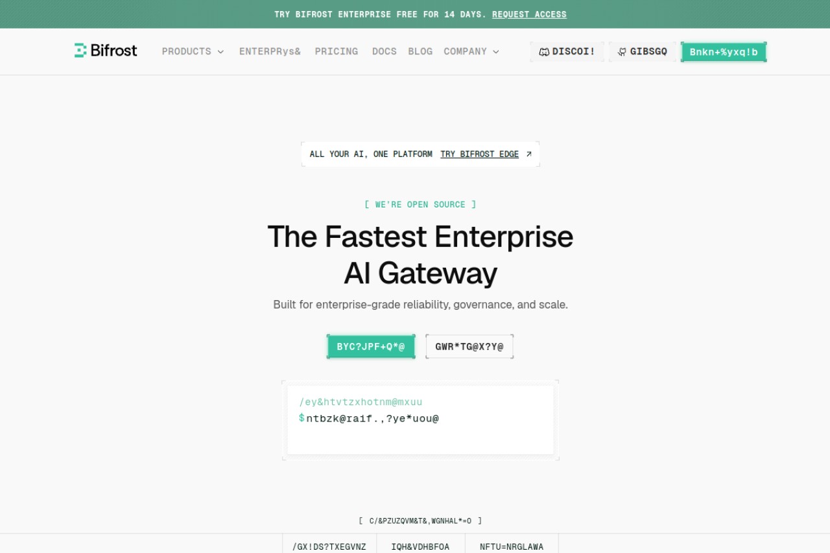This screenshot has height=553, width=830.
Task: Click the white outlined hero secondary button
Action: (469, 347)
